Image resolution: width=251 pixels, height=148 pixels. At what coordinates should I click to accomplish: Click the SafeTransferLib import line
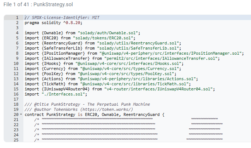pos(103,48)
